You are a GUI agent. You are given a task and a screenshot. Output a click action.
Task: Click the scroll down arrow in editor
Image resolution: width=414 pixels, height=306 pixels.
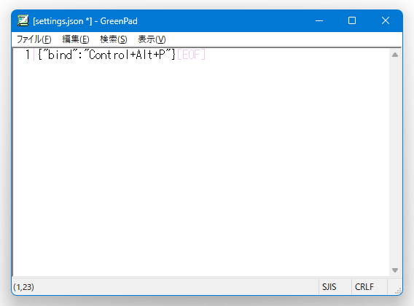395,270
